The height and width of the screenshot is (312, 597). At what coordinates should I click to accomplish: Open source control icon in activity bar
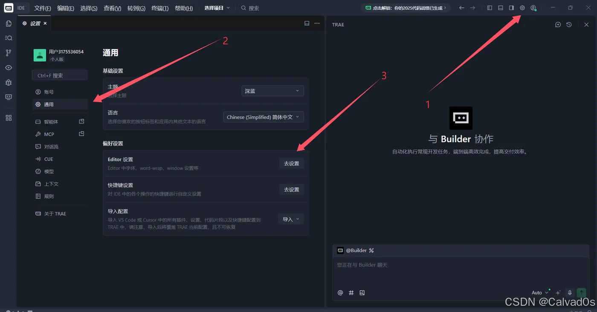click(9, 53)
